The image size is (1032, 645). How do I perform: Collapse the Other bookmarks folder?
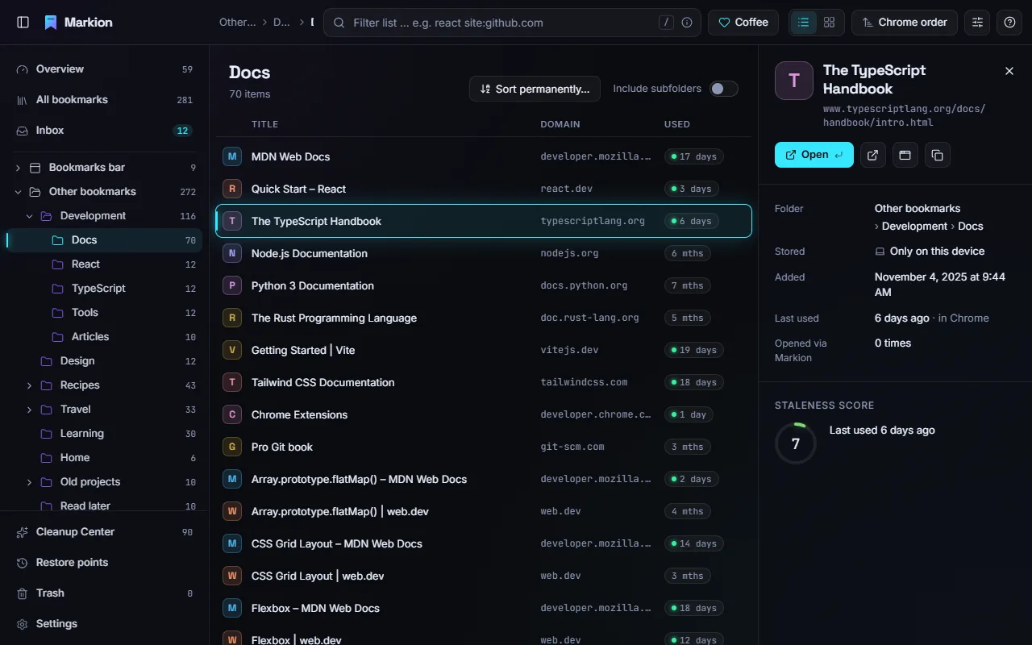click(x=18, y=192)
